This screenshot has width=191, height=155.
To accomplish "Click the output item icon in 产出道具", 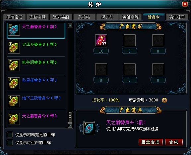I will pyautogui.click(x=89, y=128).
